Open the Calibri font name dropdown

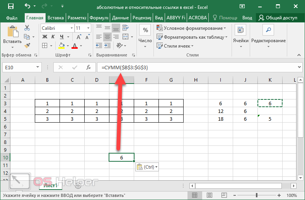[x=72, y=28]
